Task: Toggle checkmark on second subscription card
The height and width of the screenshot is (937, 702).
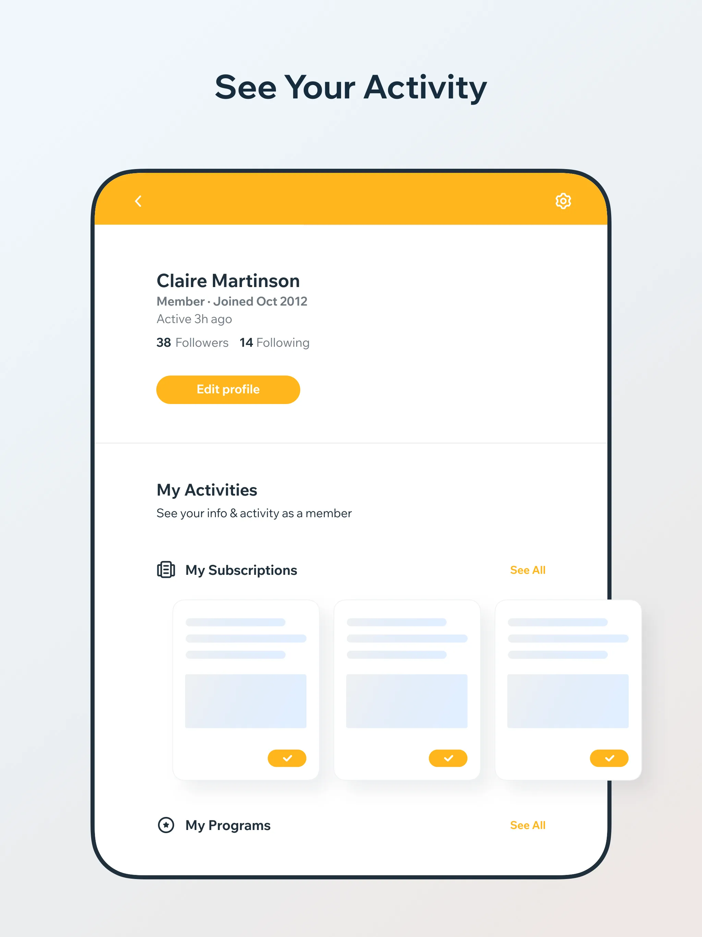Action: [x=448, y=758]
